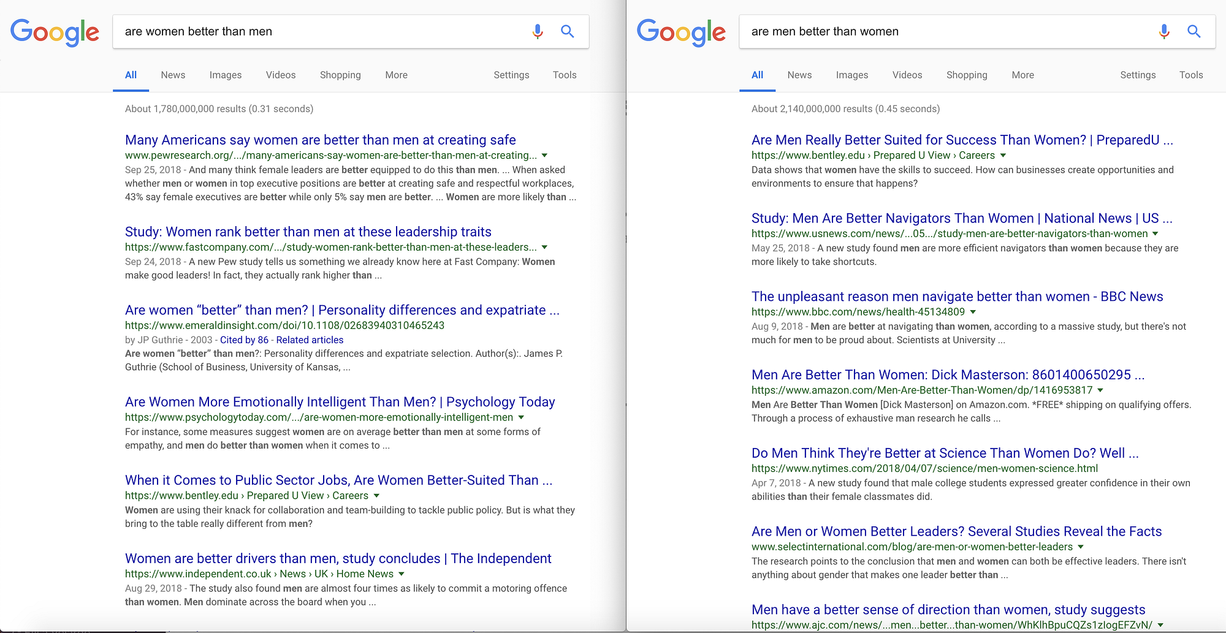Expand the arrow next to the fastcompany.com URL
1226x633 pixels.
544,248
